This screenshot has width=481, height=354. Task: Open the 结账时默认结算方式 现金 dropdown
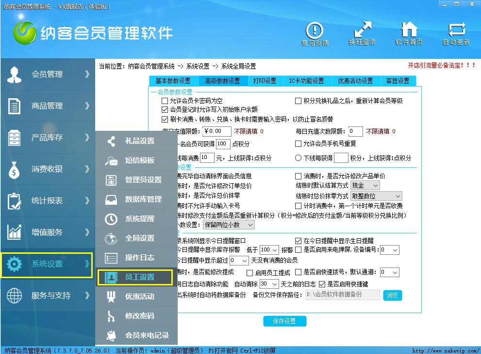tap(365, 186)
